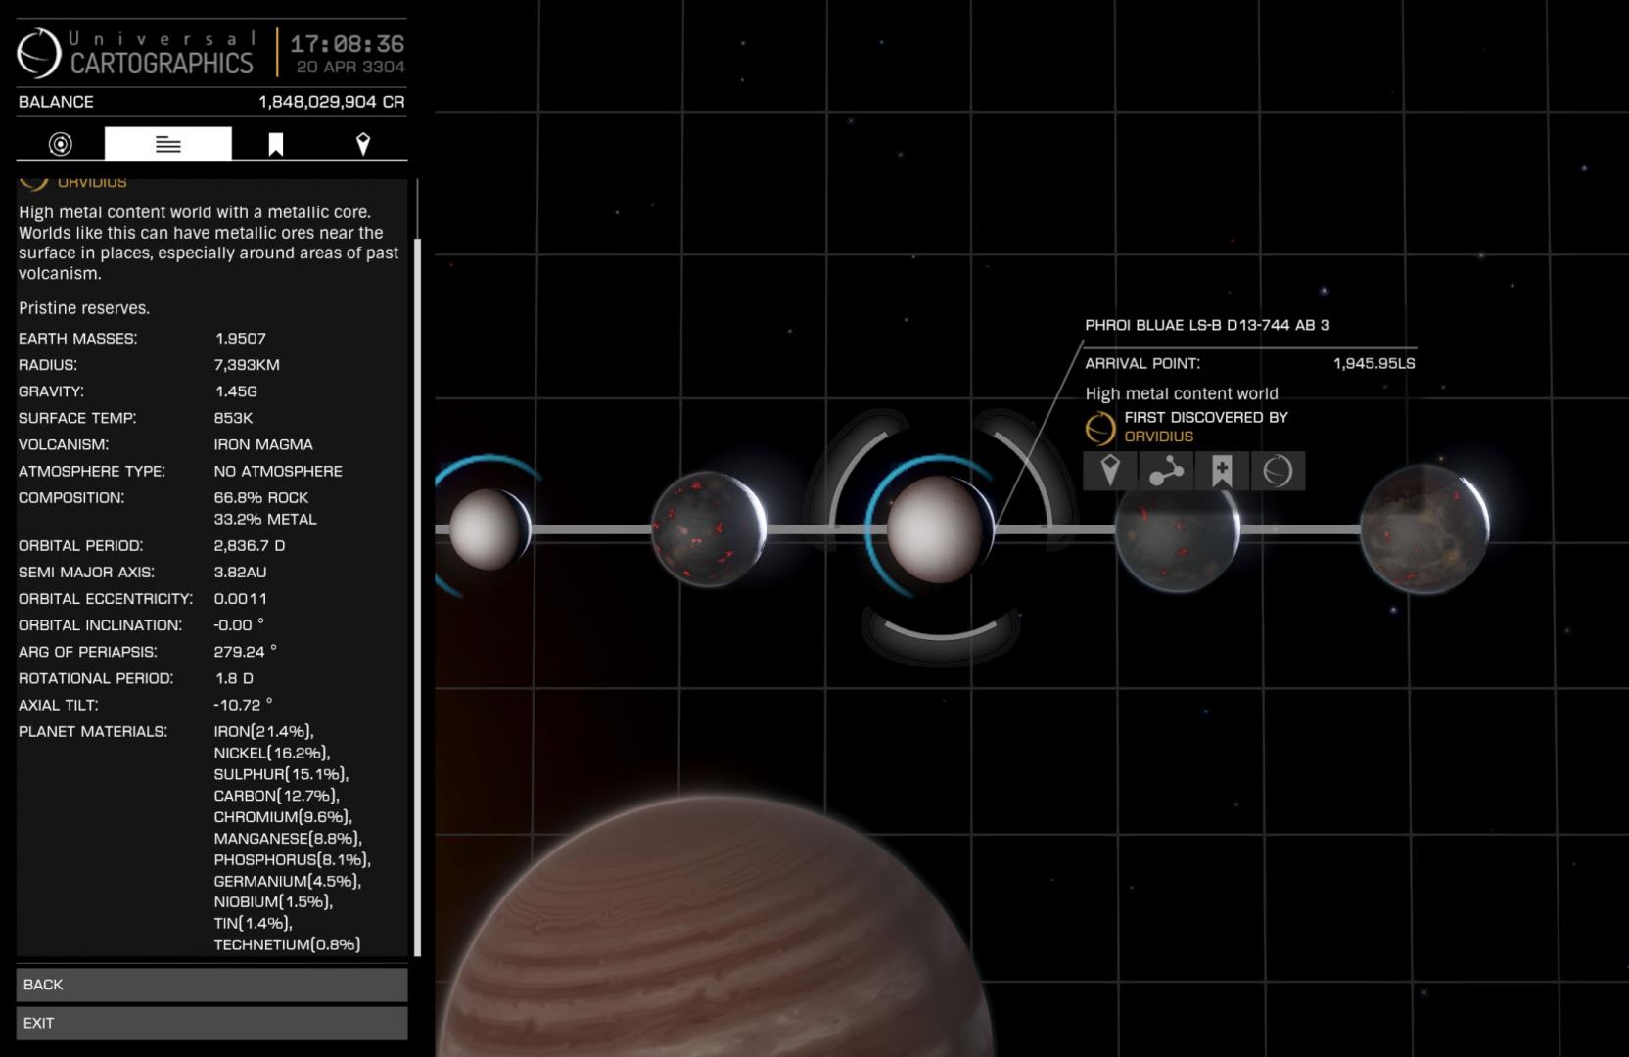Image resolution: width=1629 pixels, height=1057 pixels.
Task: Bookmark this planet via popup icon
Action: click(x=1222, y=471)
